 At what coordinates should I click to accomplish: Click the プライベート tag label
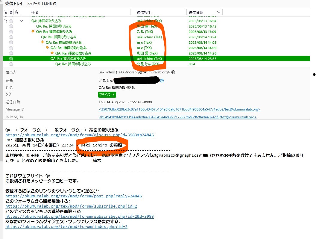click(107, 95)
